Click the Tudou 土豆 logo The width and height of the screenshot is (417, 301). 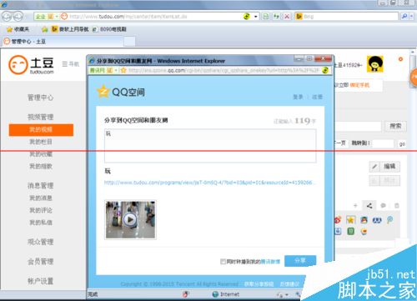coord(31,65)
